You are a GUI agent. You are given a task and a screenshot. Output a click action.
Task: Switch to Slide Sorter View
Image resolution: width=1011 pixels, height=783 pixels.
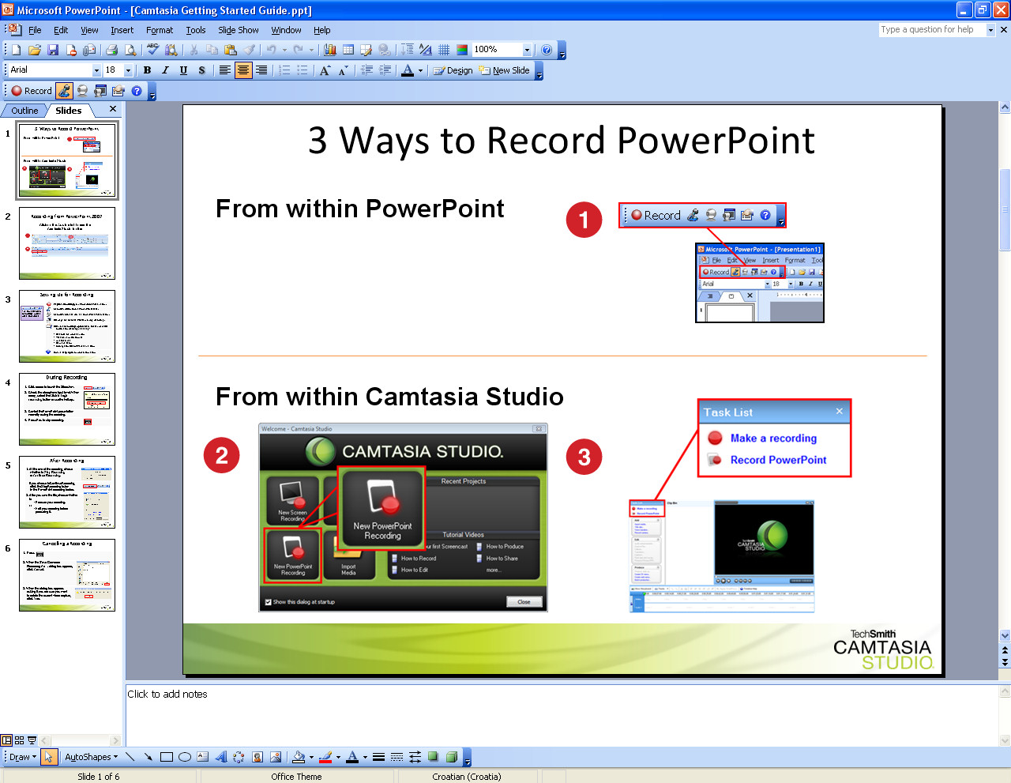pyautogui.click(x=20, y=740)
